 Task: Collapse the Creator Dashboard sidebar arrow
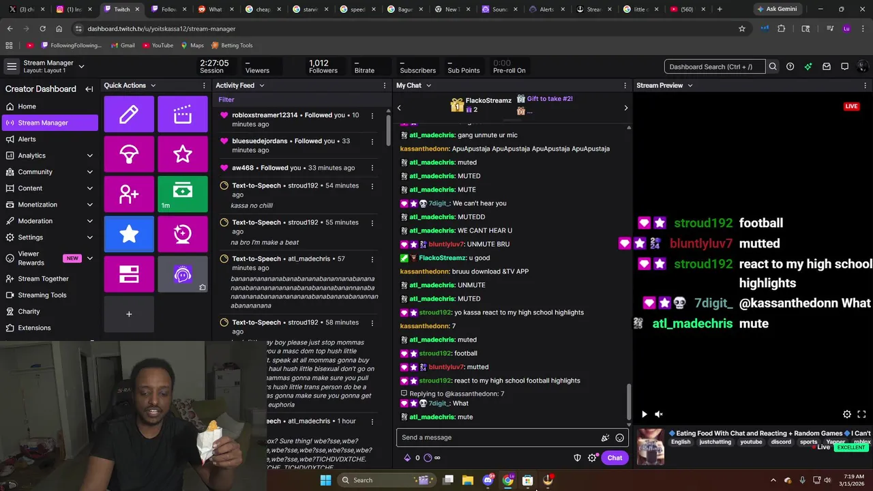coord(89,89)
